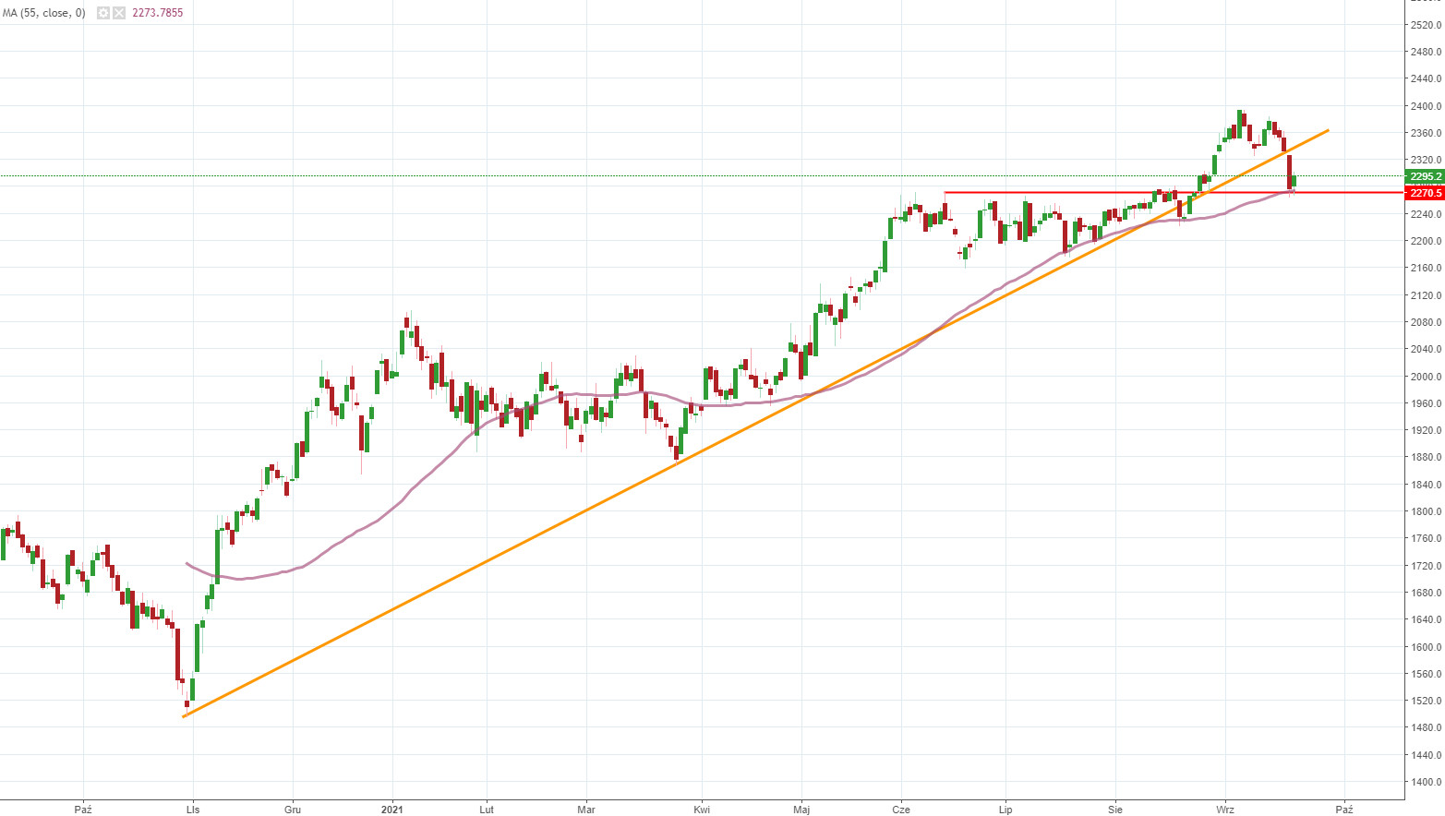
Task: Click the 1800.0 price axis label
Action: pyautogui.click(x=1426, y=511)
